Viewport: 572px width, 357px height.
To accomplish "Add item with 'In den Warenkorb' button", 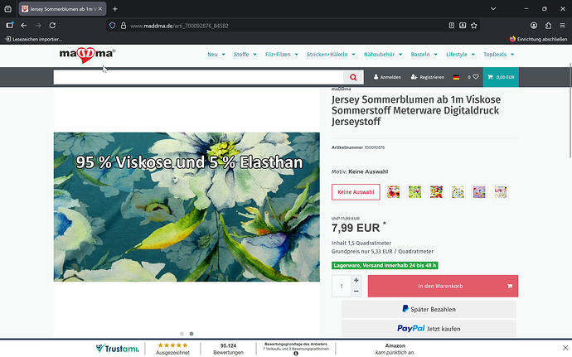I will [x=443, y=286].
